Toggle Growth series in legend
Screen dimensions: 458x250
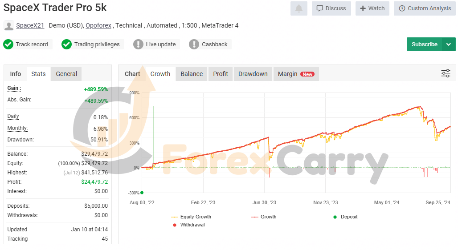pyautogui.click(x=264, y=217)
